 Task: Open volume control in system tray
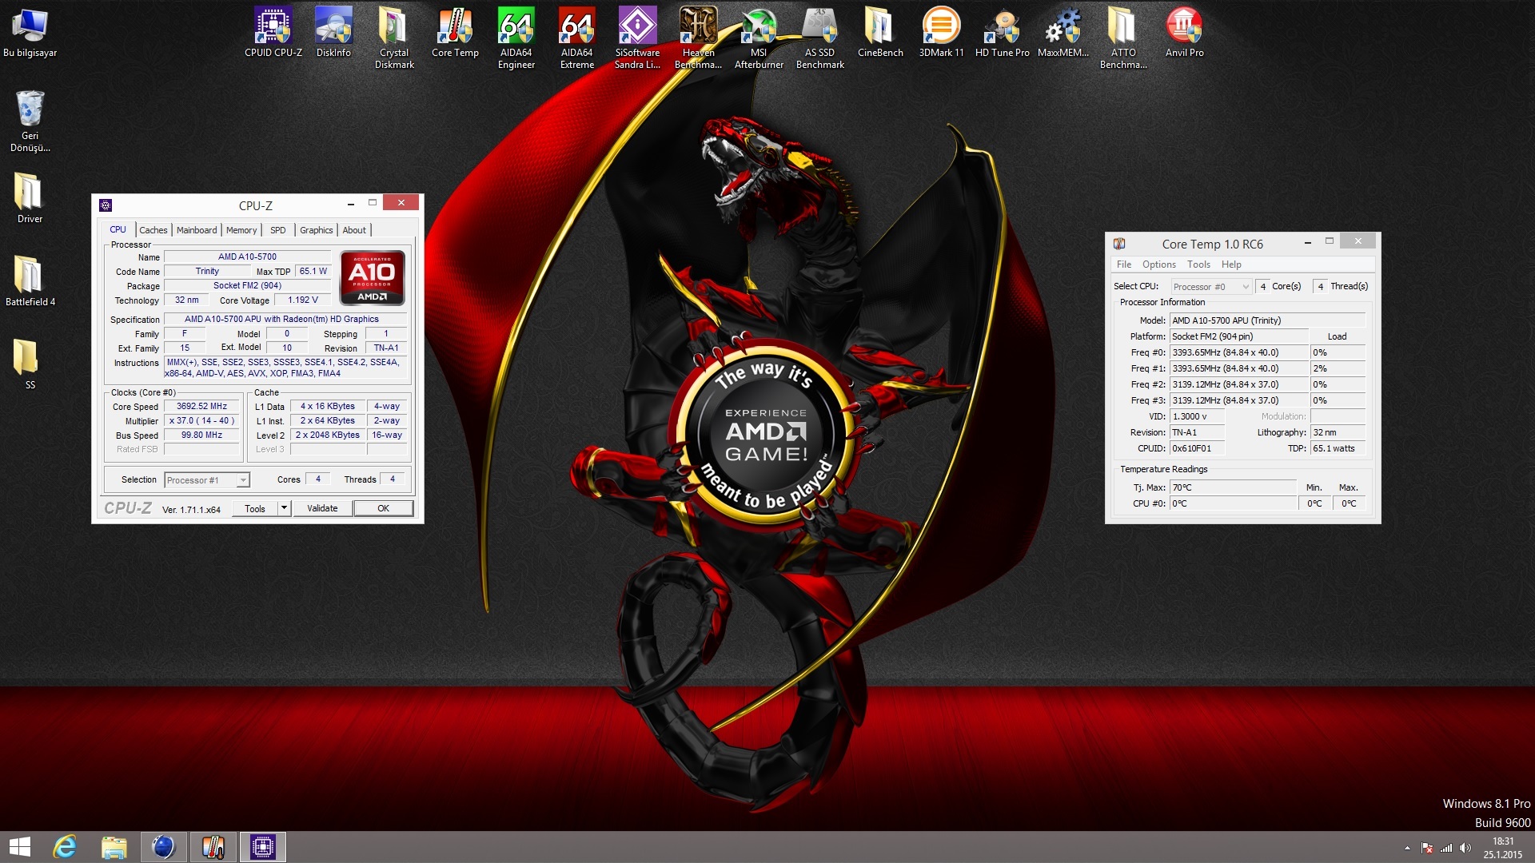[1465, 848]
